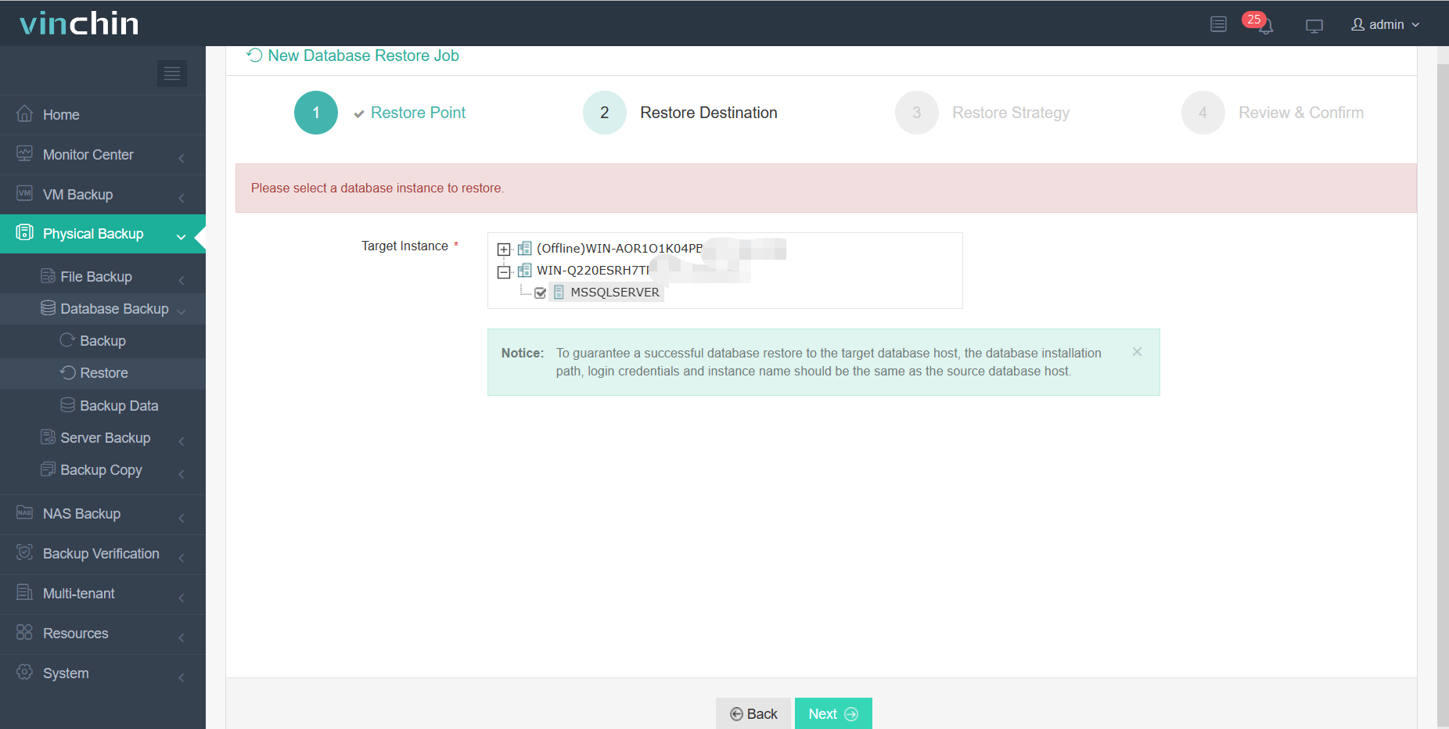Uncheck the MSSQLSERVER checkbox
1449x729 pixels.
click(540, 293)
